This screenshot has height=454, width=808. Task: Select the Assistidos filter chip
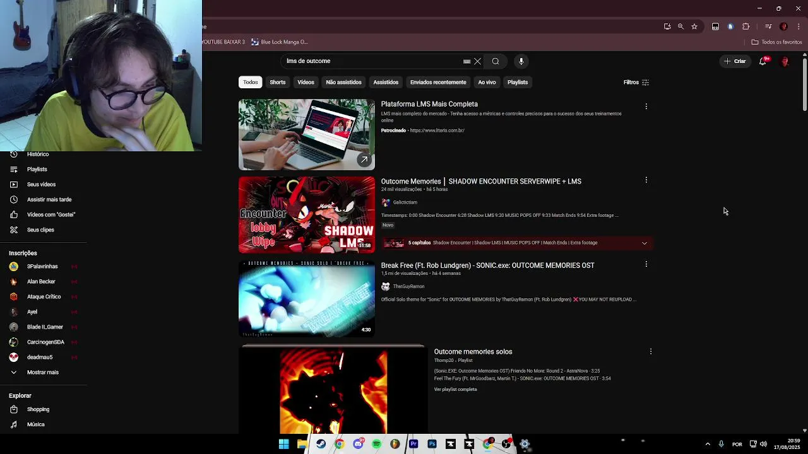point(386,82)
